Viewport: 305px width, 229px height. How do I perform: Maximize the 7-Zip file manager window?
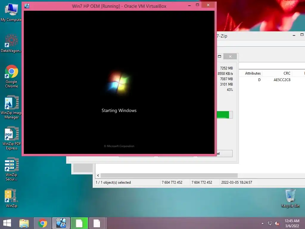coord(302,35)
